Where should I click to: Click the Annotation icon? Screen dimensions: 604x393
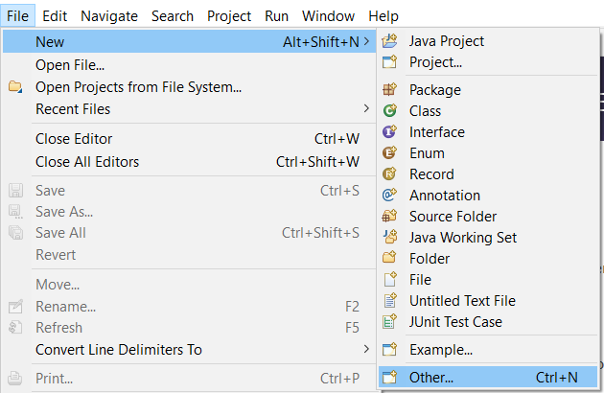pos(389,196)
